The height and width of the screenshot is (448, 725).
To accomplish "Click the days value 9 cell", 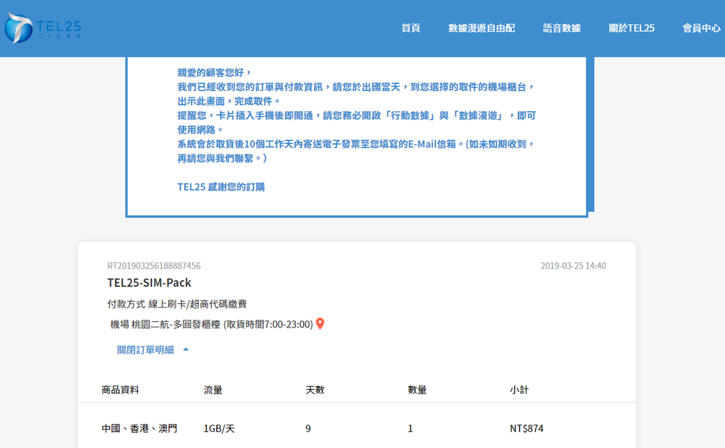I will [308, 429].
